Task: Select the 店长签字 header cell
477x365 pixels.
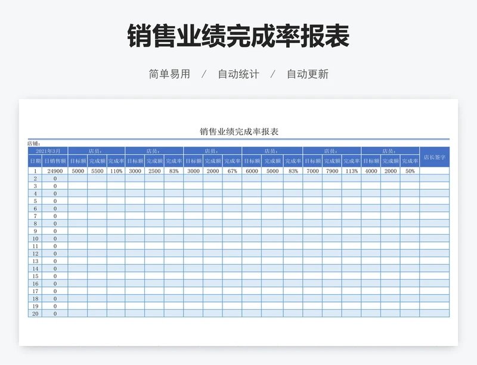Action: point(435,157)
